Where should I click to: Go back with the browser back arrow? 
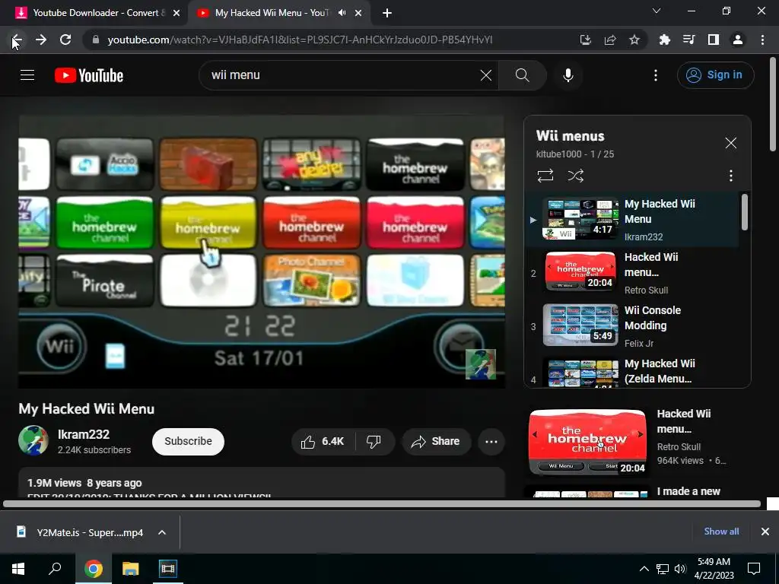click(x=17, y=40)
